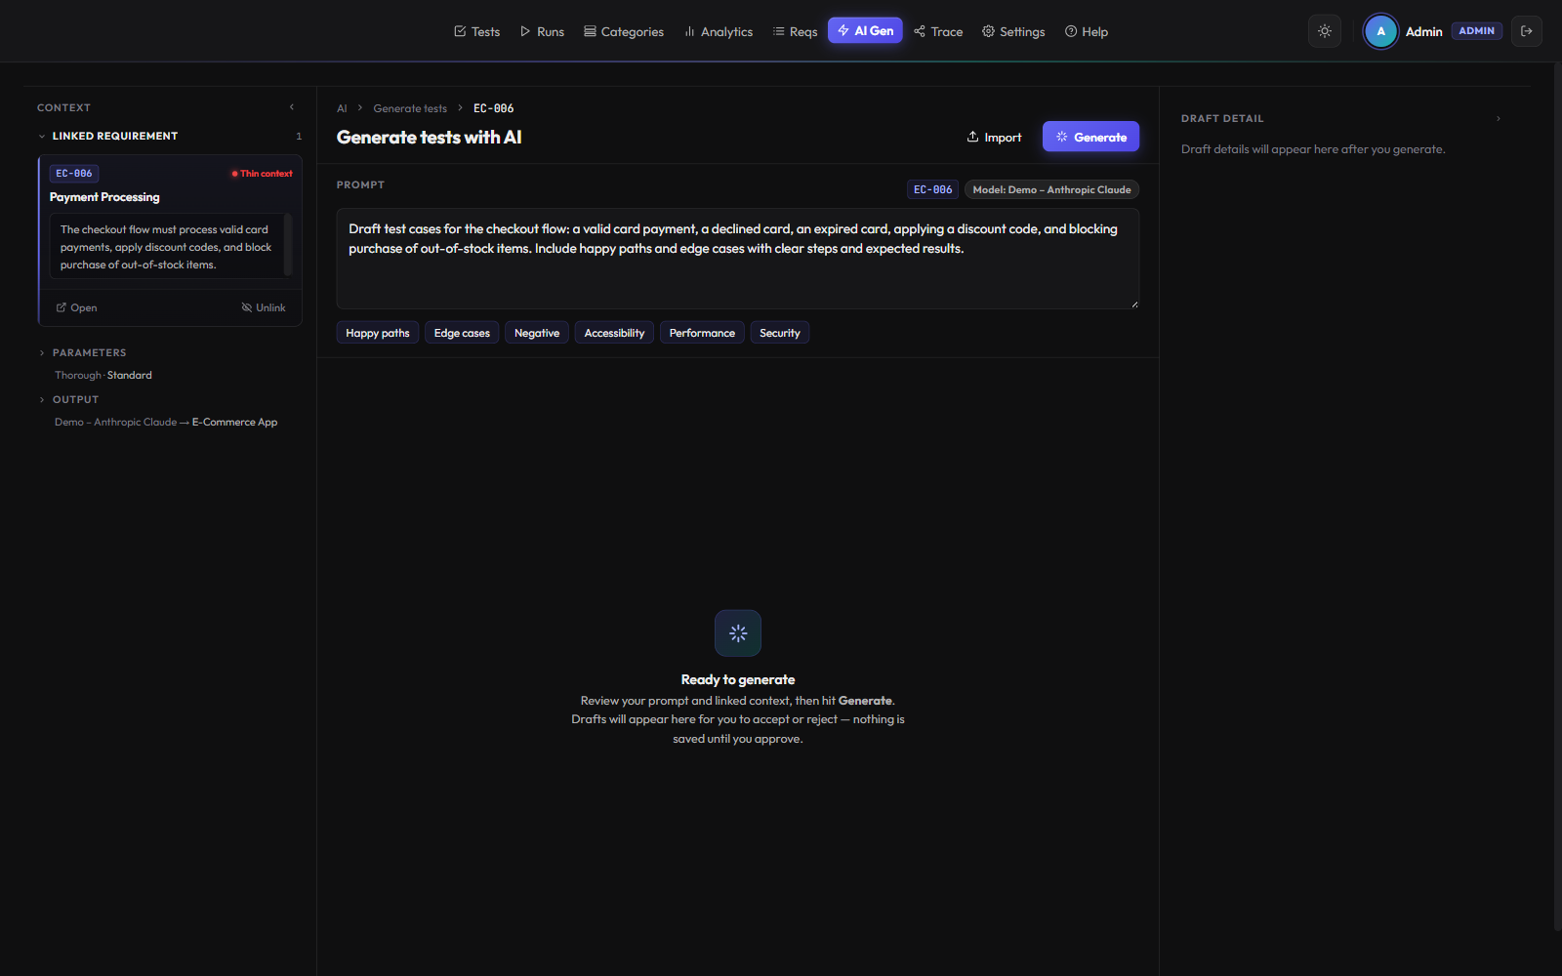
Task: Click the Payment Processing requirement title
Action: [x=104, y=197]
